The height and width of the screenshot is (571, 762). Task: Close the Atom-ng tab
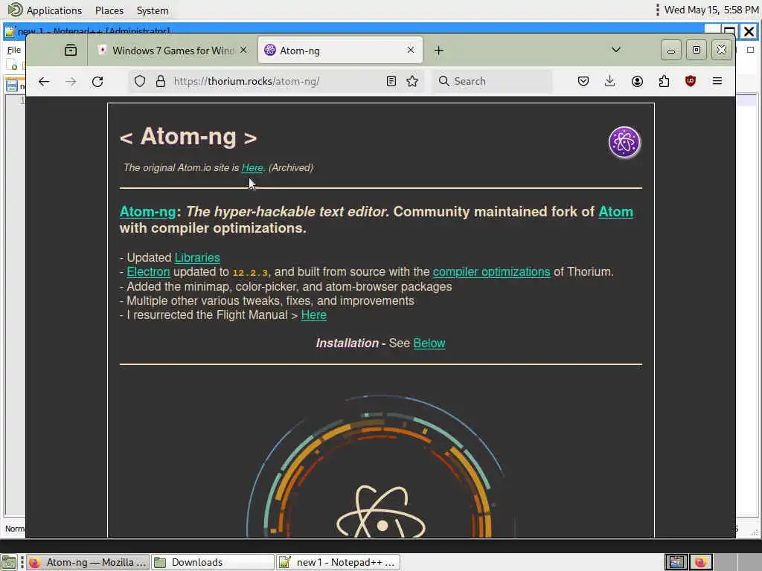click(x=411, y=50)
